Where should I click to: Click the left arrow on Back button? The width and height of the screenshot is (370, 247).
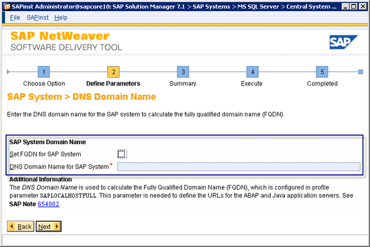click(12, 227)
